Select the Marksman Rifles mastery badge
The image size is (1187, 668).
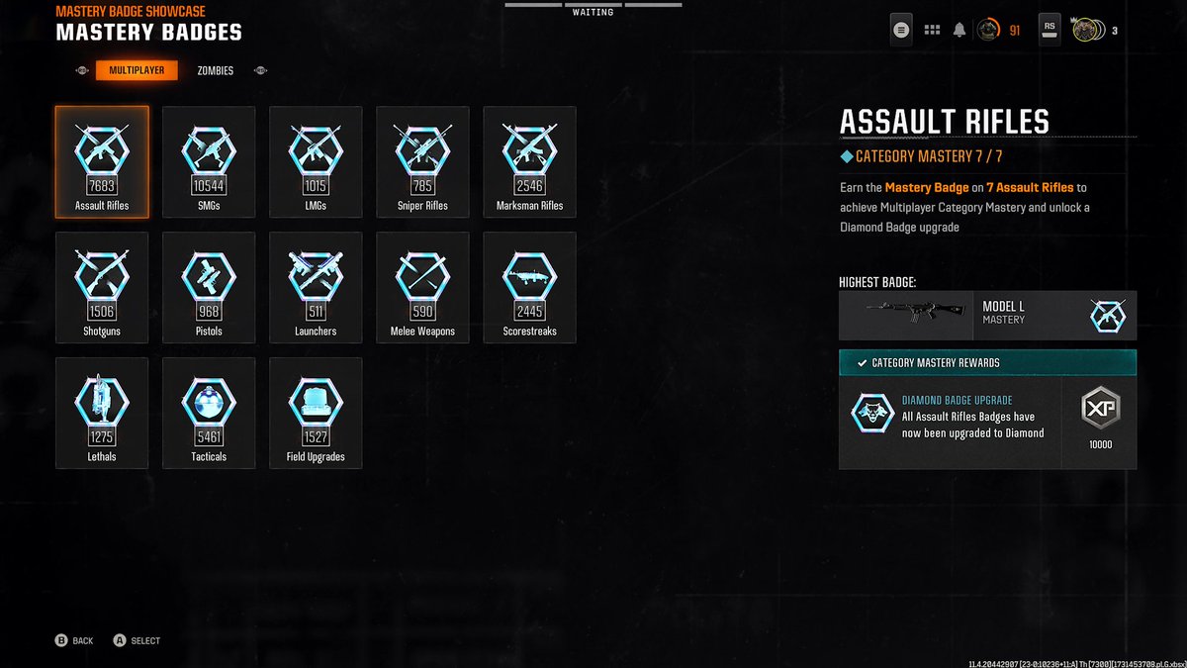pos(529,162)
